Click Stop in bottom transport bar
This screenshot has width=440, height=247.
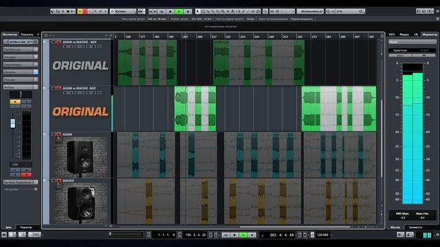point(234,235)
